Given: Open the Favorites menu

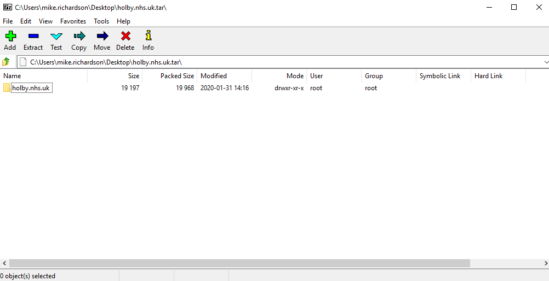Looking at the screenshot, I should tap(73, 21).
